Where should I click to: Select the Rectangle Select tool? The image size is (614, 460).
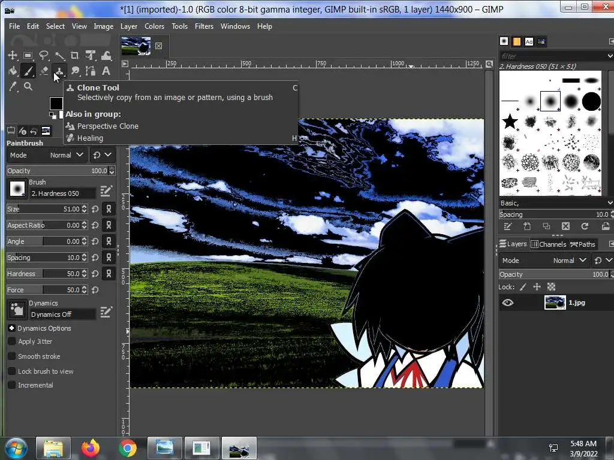(28, 55)
